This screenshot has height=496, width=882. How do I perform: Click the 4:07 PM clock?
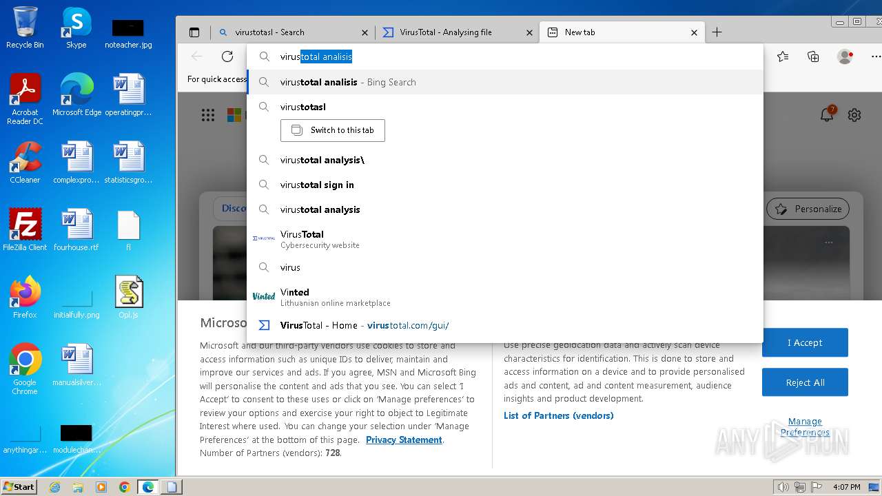coord(846,487)
